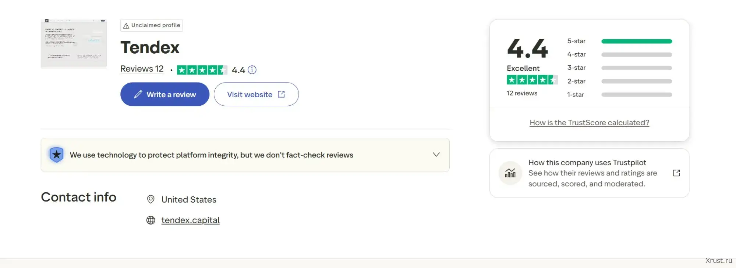The width and height of the screenshot is (736, 268).
Task: Open How is the TrustScore calculated link
Action: (x=589, y=123)
